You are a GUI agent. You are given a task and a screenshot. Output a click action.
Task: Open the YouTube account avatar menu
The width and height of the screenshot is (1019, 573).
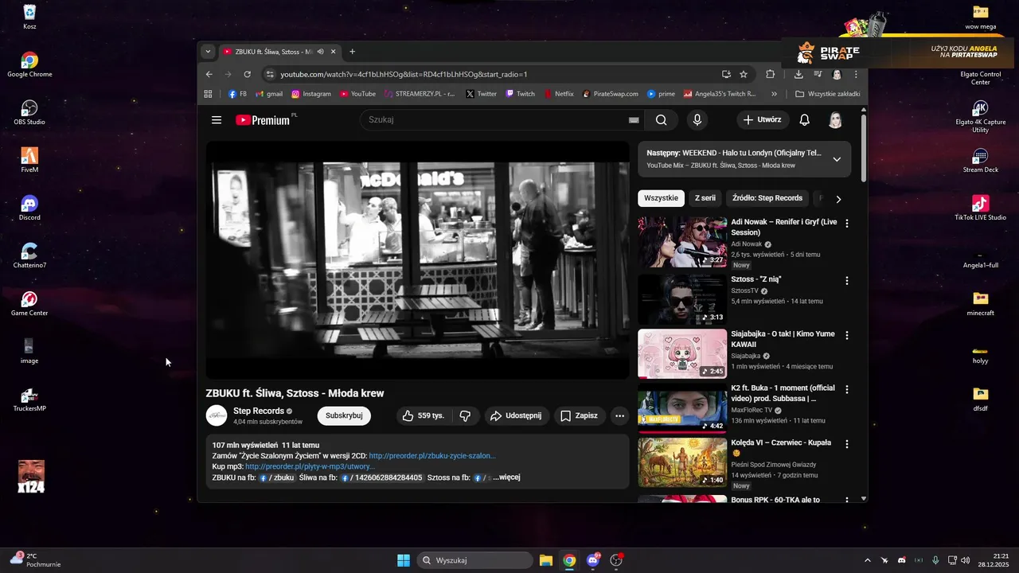coord(835,120)
